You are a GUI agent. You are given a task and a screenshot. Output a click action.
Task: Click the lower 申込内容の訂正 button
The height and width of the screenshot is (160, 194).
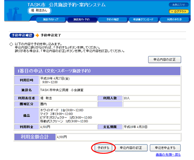coord(131,148)
